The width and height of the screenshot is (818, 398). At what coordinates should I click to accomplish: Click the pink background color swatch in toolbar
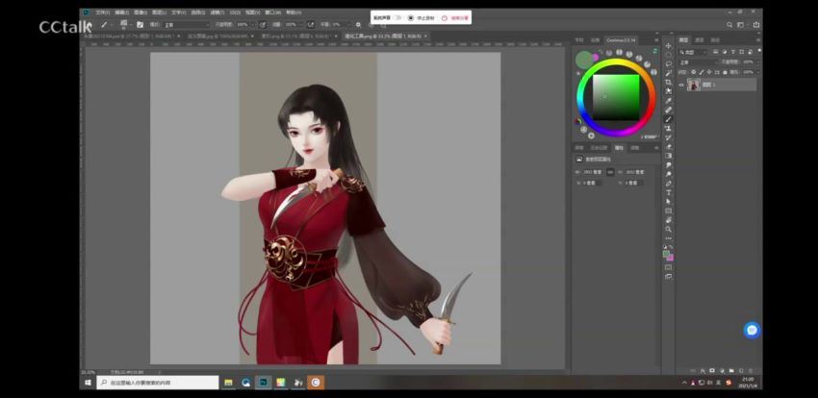click(x=671, y=258)
